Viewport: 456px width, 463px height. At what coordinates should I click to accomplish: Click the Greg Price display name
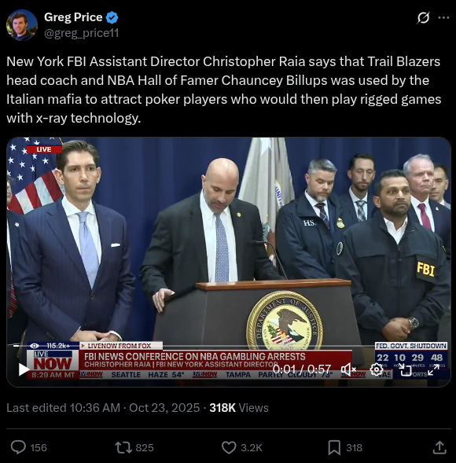(x=73, y=17)
